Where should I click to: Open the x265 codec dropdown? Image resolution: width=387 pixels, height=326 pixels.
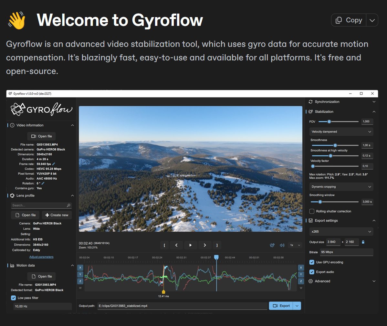coord(341,231)
